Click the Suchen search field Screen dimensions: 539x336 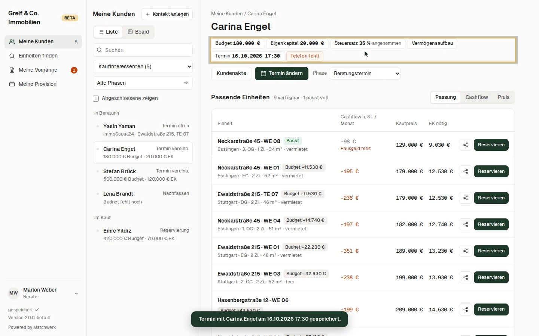pos(143,50)
